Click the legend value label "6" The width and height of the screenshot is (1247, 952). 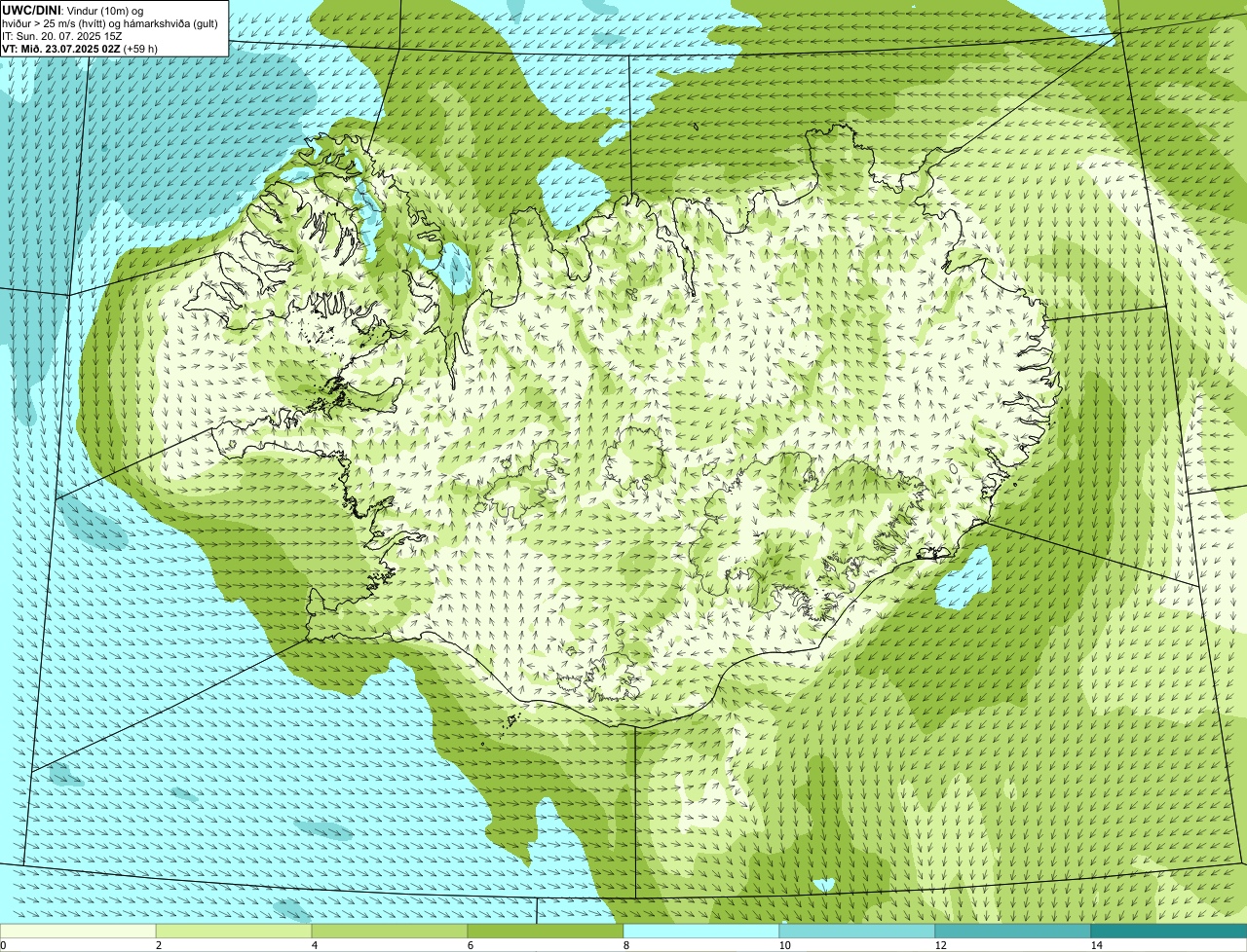coord(470,945)
